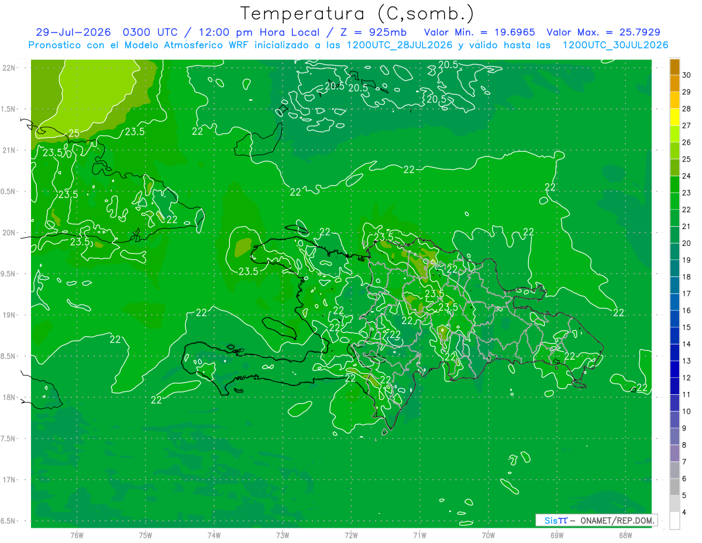
Task: Click the legend value '4' on color bar
Action: click(685, 513)
